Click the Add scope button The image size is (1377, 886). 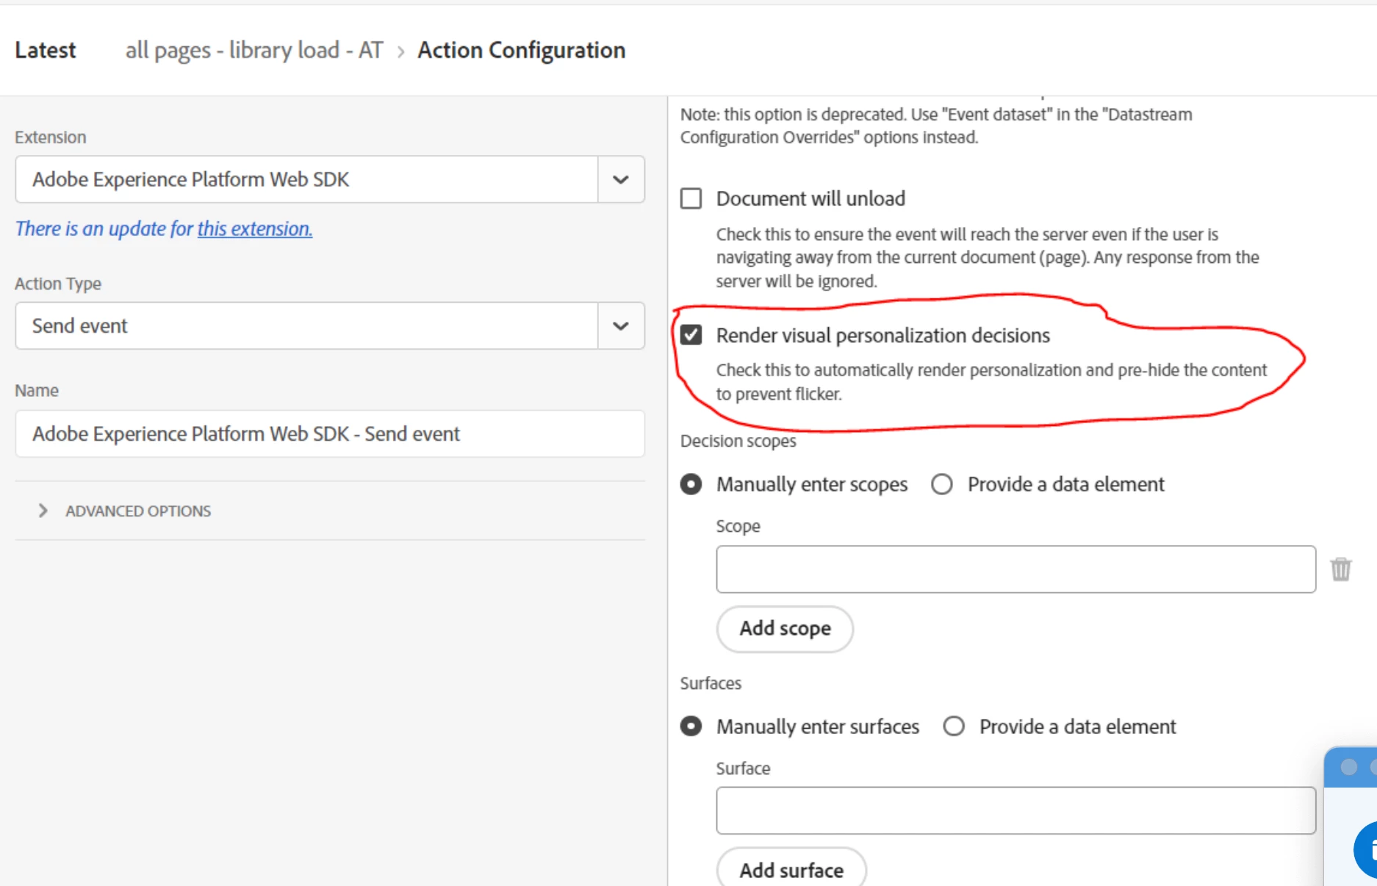tap(785, 629)
